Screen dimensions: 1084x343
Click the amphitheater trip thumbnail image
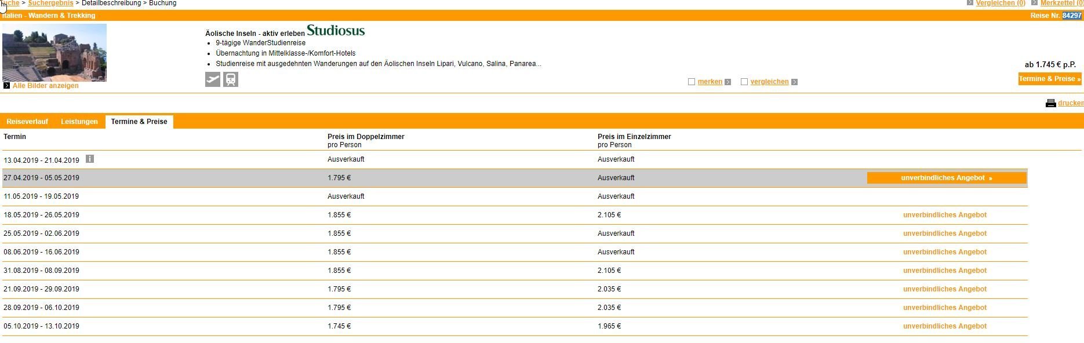tap(54, 53)
